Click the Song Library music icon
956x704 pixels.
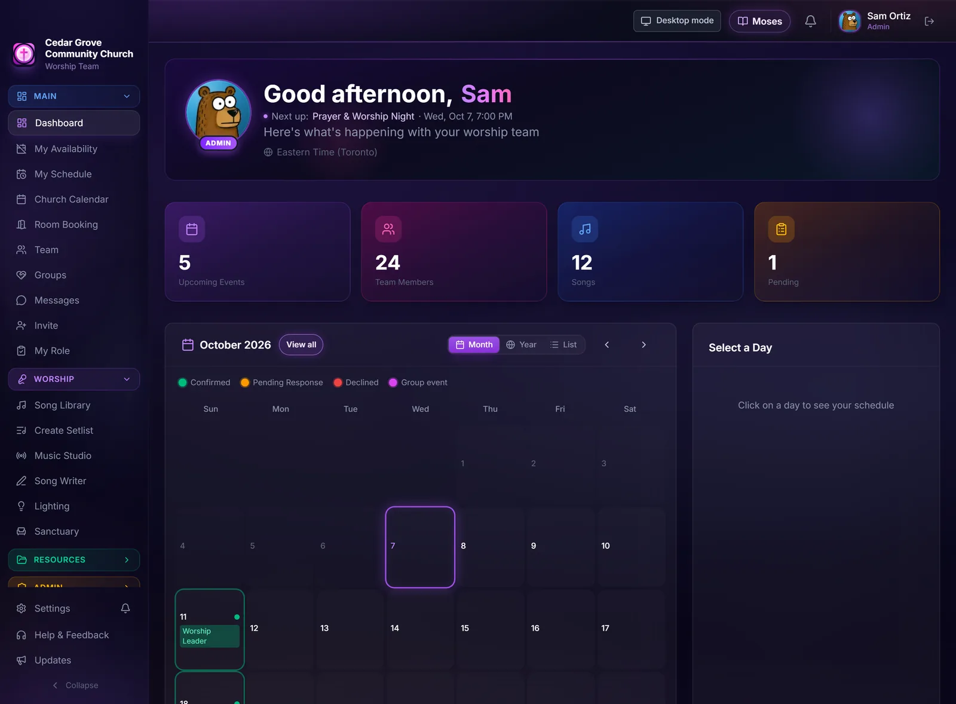click(x=22, y=405)
